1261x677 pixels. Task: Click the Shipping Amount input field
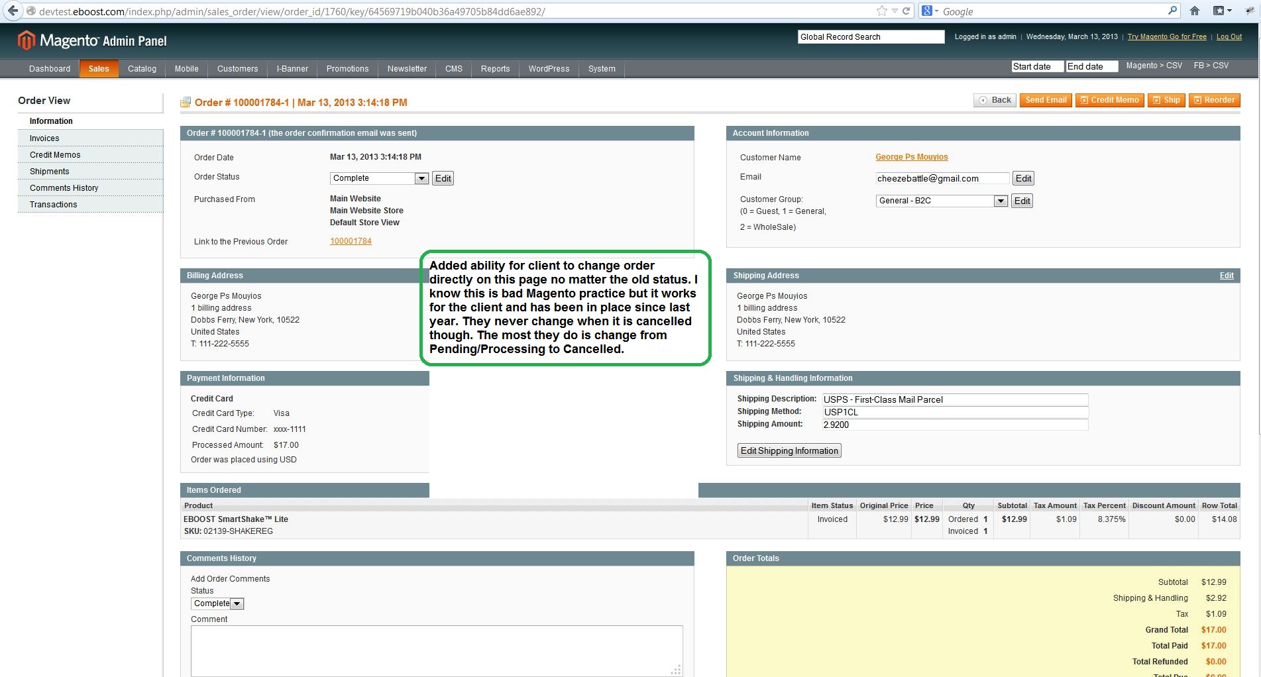(x=955, y=425)
